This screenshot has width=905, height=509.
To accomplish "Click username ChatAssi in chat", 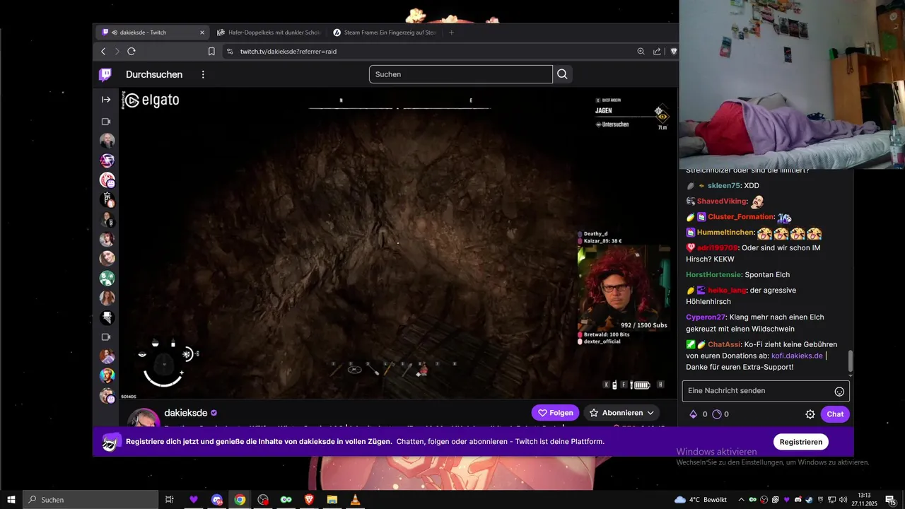I will pyautogui.click(x=724, y=344).
